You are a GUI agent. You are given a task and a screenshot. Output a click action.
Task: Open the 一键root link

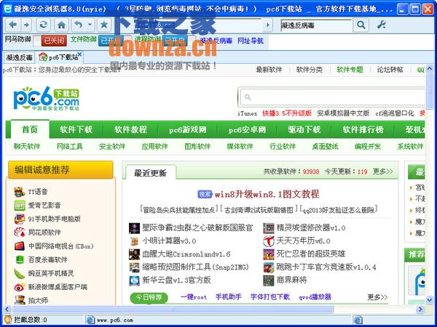click(194, 297)
